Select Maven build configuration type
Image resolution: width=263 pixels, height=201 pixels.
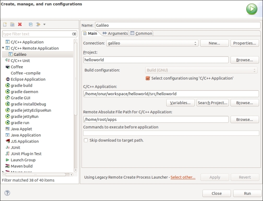click(x=22, y=166)
